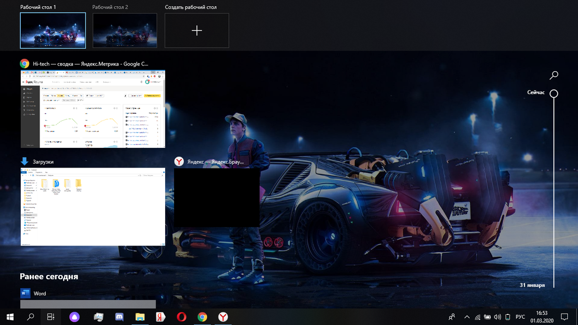Click the blue download arrow icon beside Загрузки
This screenshot has height=325, width=578.
(x=25, y=161)
